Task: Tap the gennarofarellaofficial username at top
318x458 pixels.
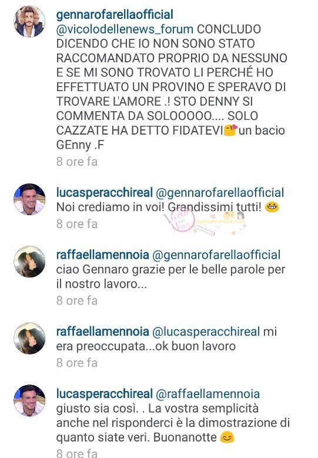Action: pos(115,15)
